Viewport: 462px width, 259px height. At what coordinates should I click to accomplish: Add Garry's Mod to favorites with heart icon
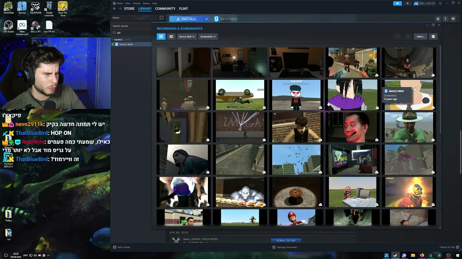point(453,19)
